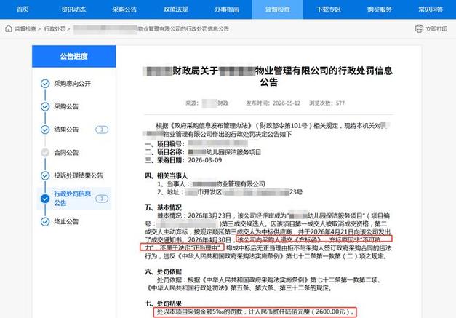The width and height of the screenshot is (456, 318).
Task: Open the 购买服务 nav tab
Action: pos(380,9)
